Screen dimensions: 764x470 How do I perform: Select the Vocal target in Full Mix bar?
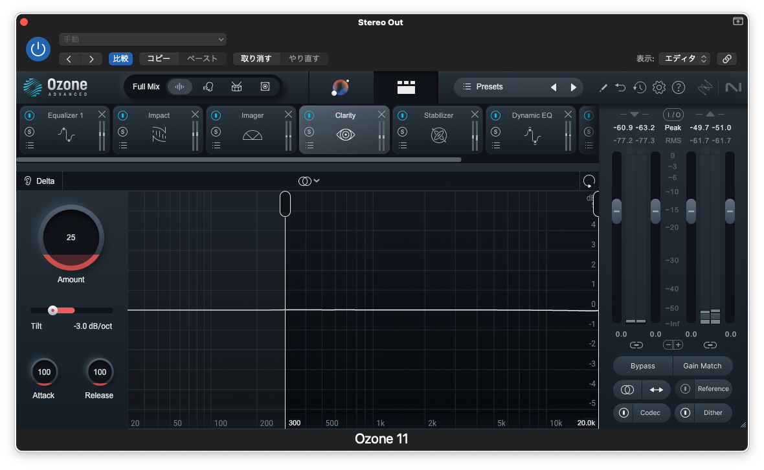pyautogui.click(x=208, y=86)
